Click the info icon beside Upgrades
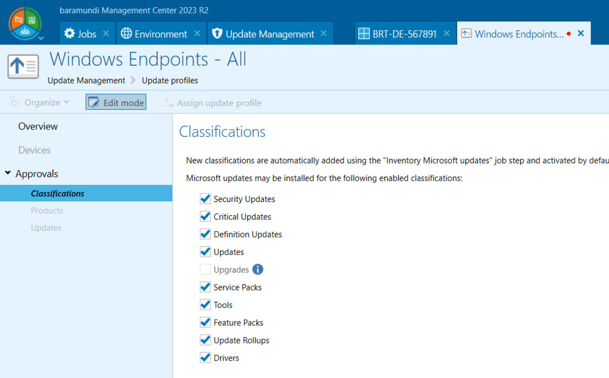The width and height of the screenshot is (609, 378). coord(258,270)
